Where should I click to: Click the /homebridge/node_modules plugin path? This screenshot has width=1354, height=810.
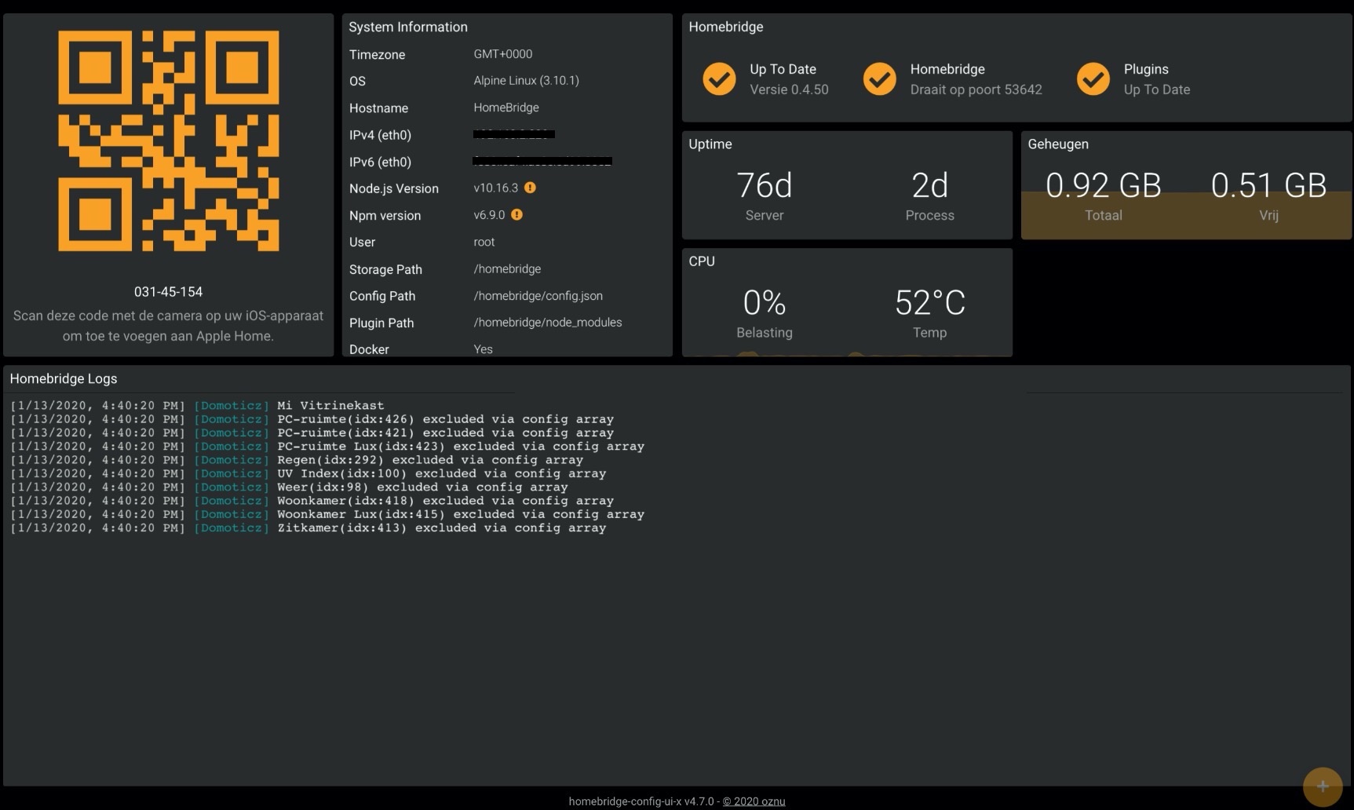[x=547, y=323]
